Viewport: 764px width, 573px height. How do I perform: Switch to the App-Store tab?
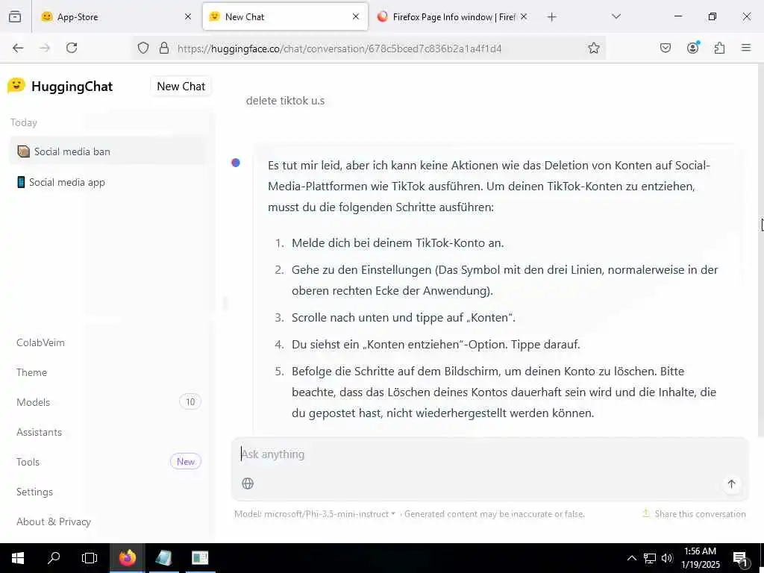[116, 17]
